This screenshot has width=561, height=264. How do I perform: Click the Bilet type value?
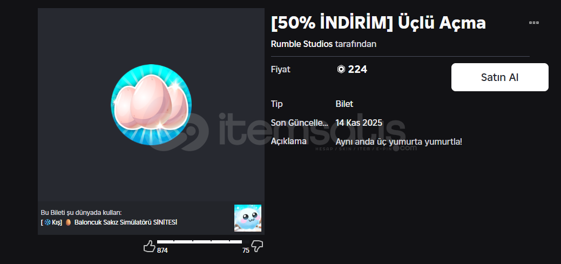click(x=344, y=104)
